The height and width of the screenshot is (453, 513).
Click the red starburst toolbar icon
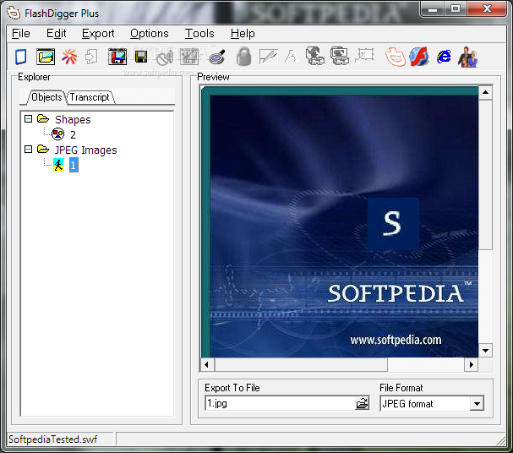[69, 57]
